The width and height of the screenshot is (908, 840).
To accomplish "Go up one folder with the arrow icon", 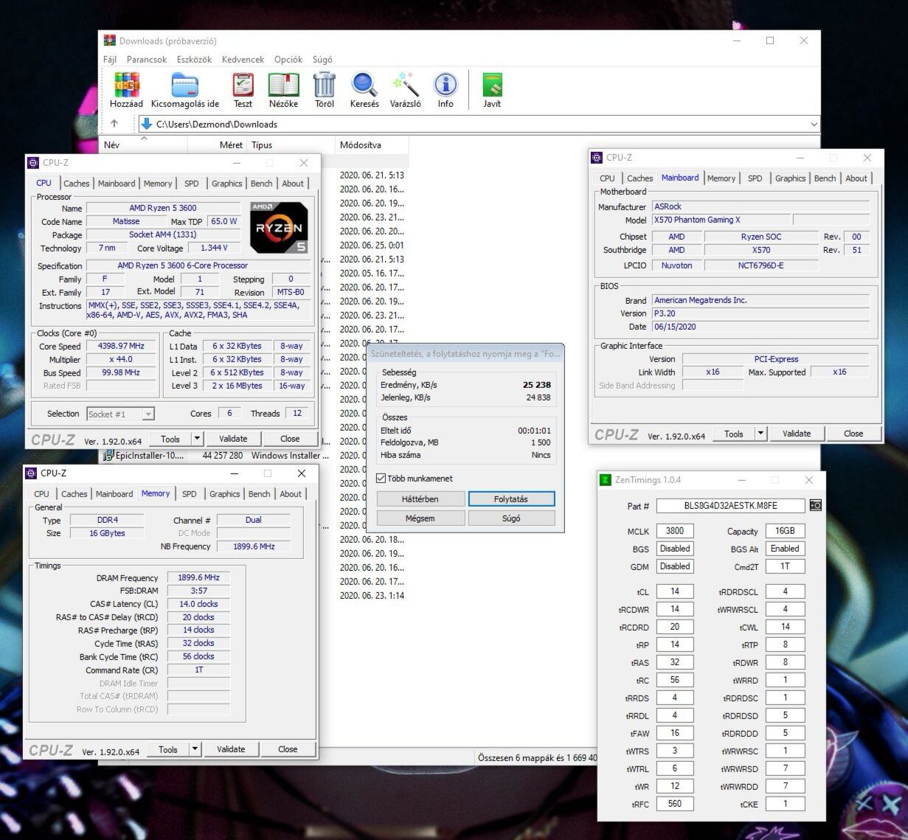I will pyautogui.click(x=114, y=124).
